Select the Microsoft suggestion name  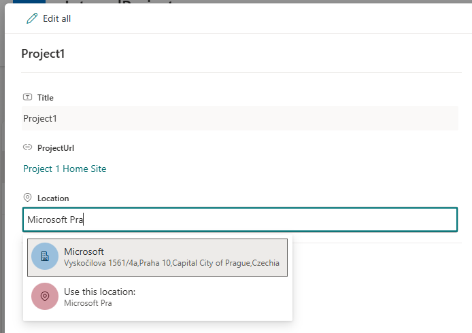click(84, 251)
